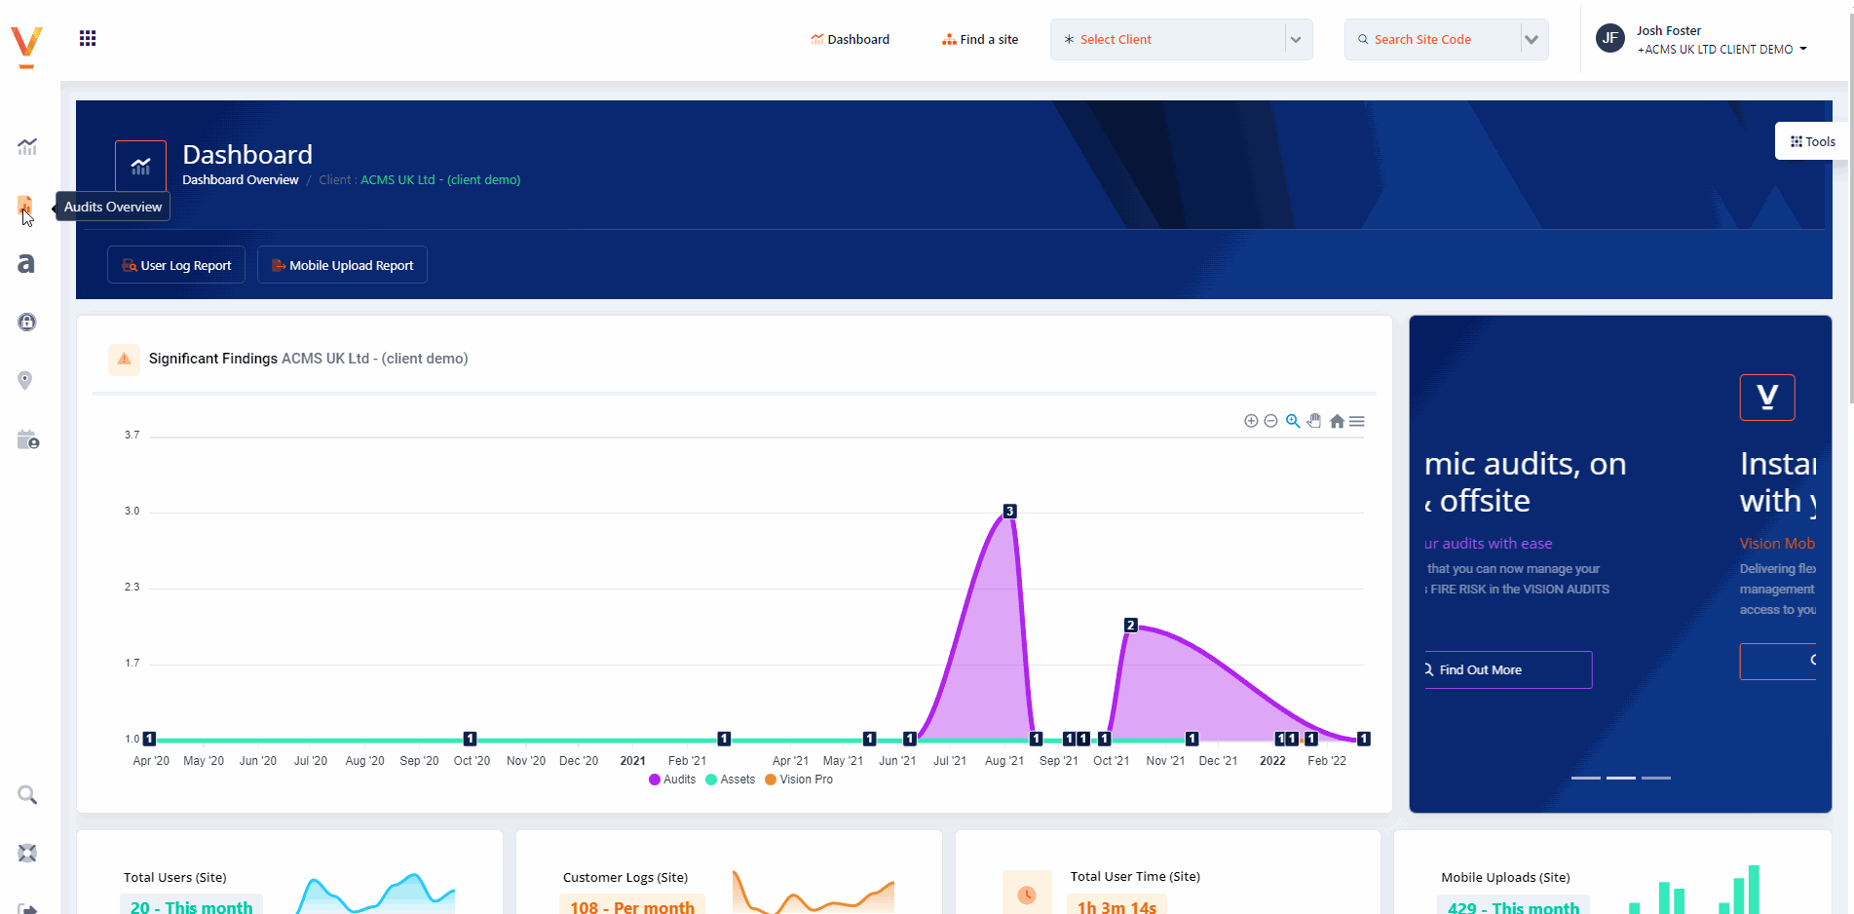Image resolution: width=1854 pixels, height=914 pixels.
Task: Select first carousel slide indicator
Action: tap(1586, 778)
